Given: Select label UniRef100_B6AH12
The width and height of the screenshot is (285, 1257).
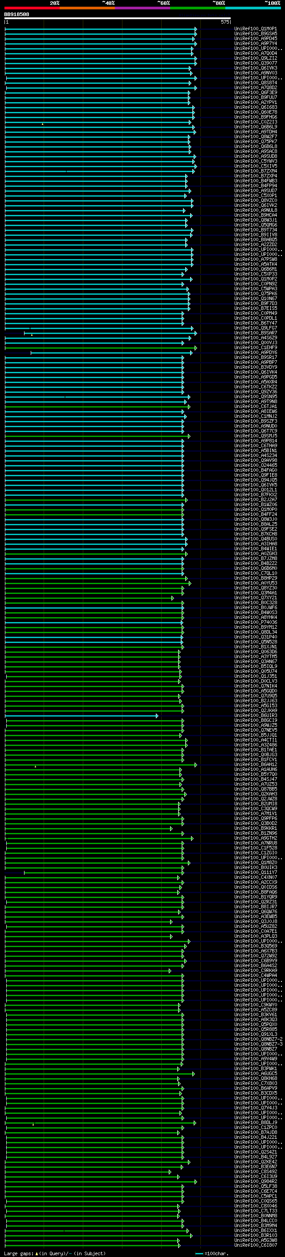Looking at the screenshot, I should (256, 765).
